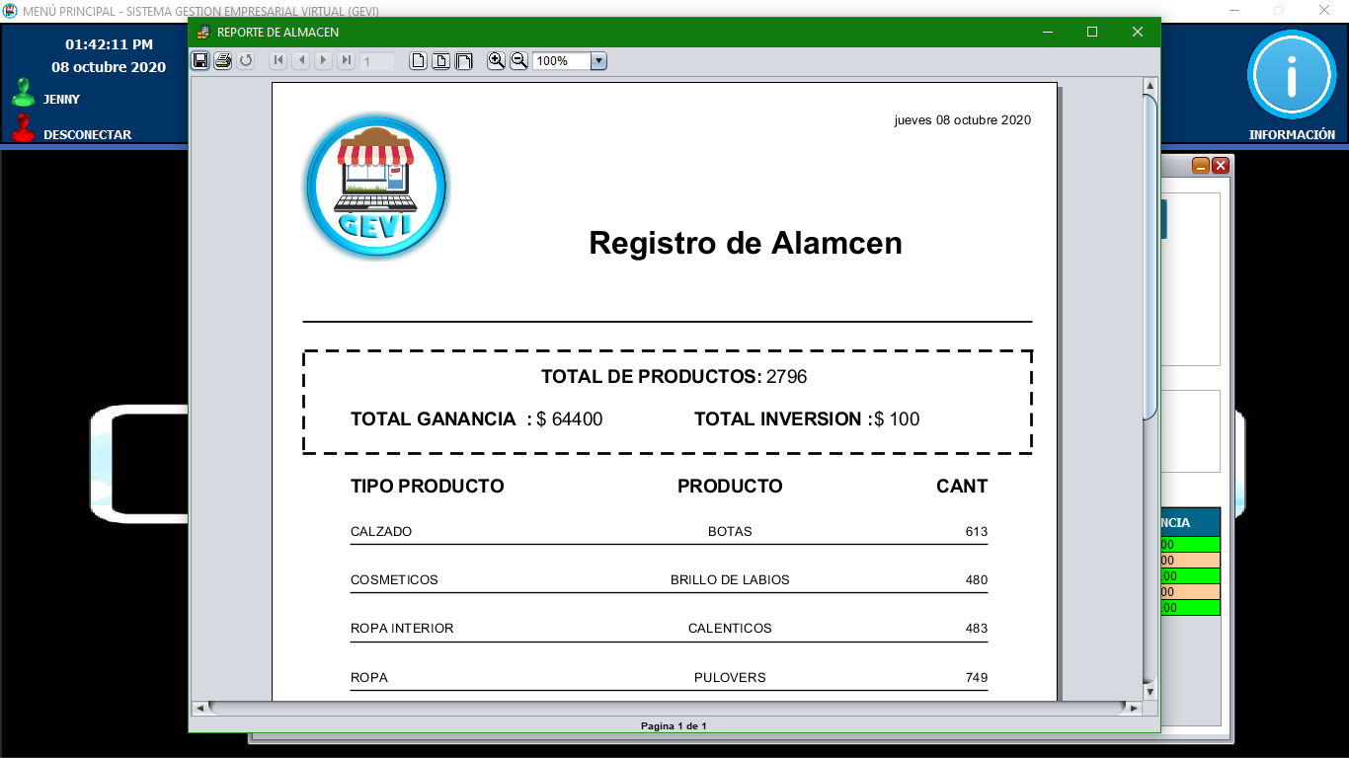This screenshot has height=758, width=1349.
Task: Go to the previous report page
Action: click(301, 61)
